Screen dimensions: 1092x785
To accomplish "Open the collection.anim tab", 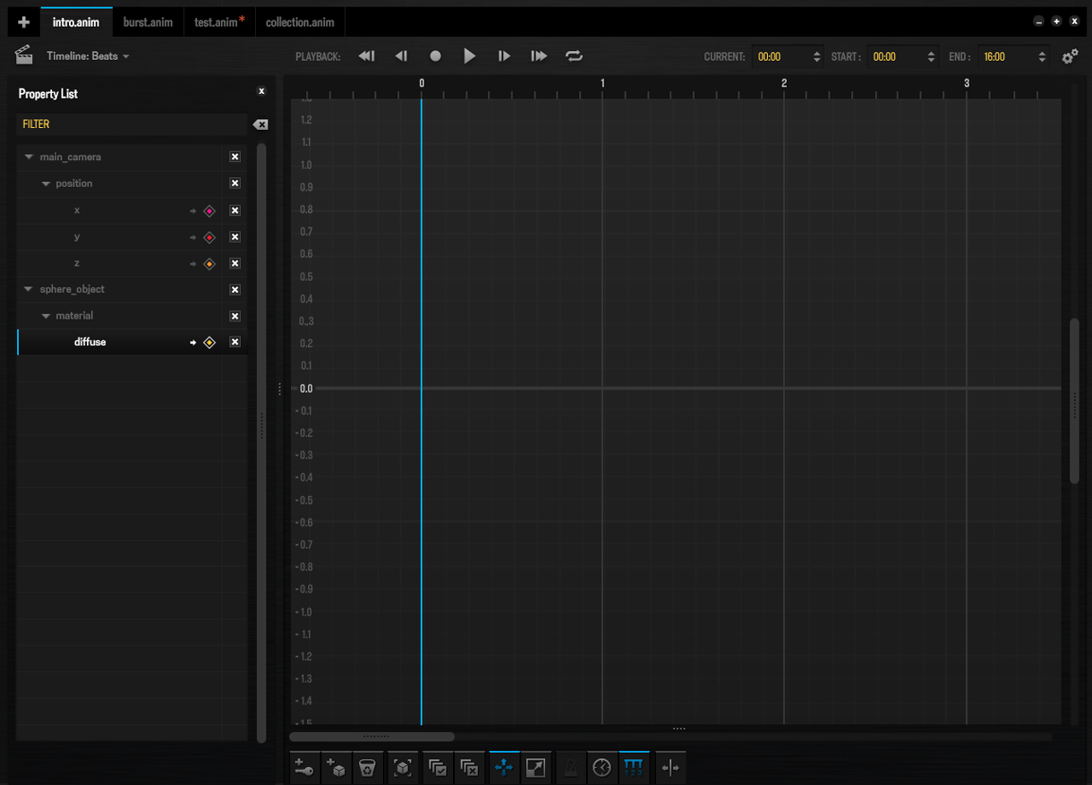I will tap(300, 22).
